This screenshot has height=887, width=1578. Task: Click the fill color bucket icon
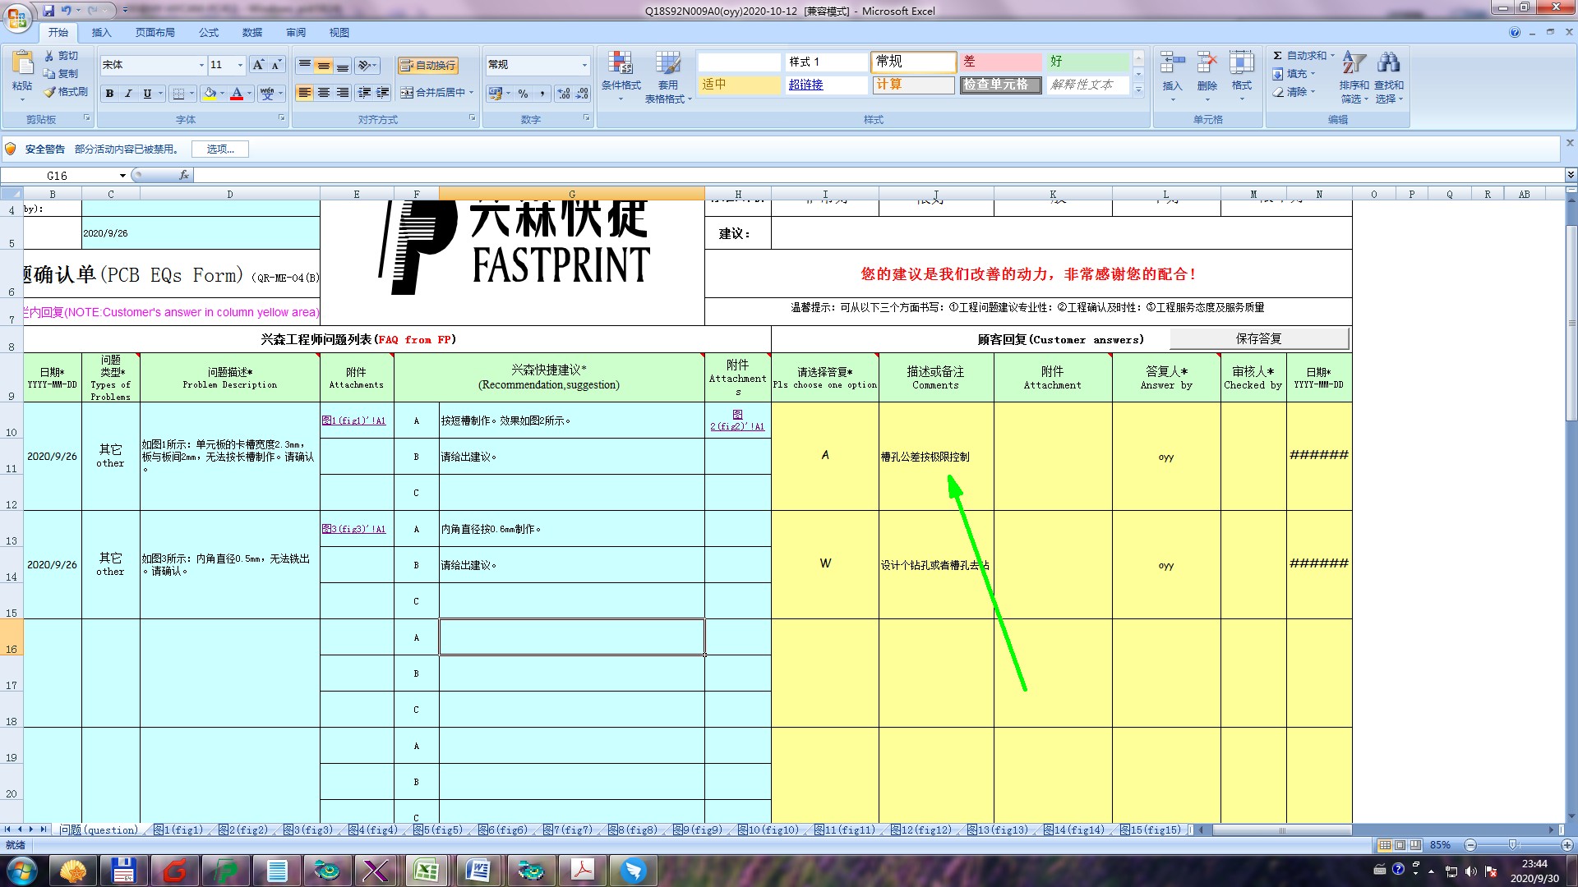210,94
